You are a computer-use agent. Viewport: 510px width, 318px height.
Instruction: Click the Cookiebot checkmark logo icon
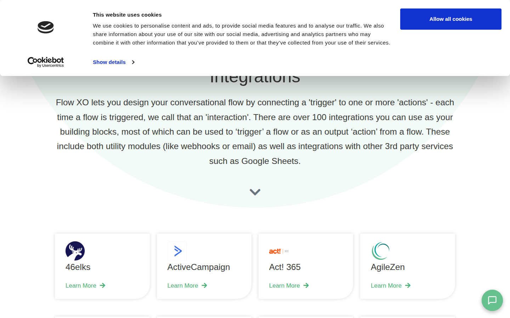46,27
